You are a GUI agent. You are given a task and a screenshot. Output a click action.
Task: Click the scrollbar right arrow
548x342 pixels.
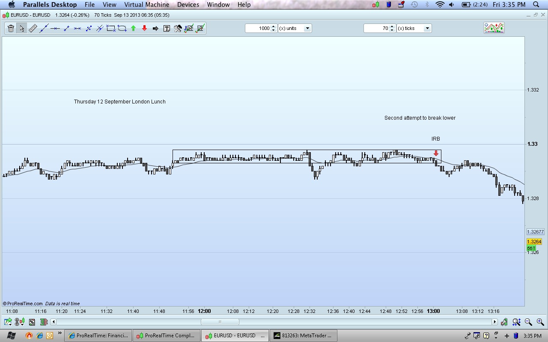point(495,322)
